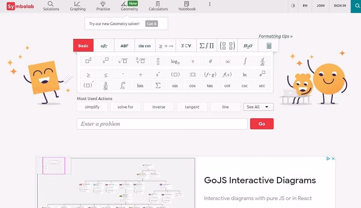
Task: Dismiss tooltip with Got it button
Action: pos(152,24)
